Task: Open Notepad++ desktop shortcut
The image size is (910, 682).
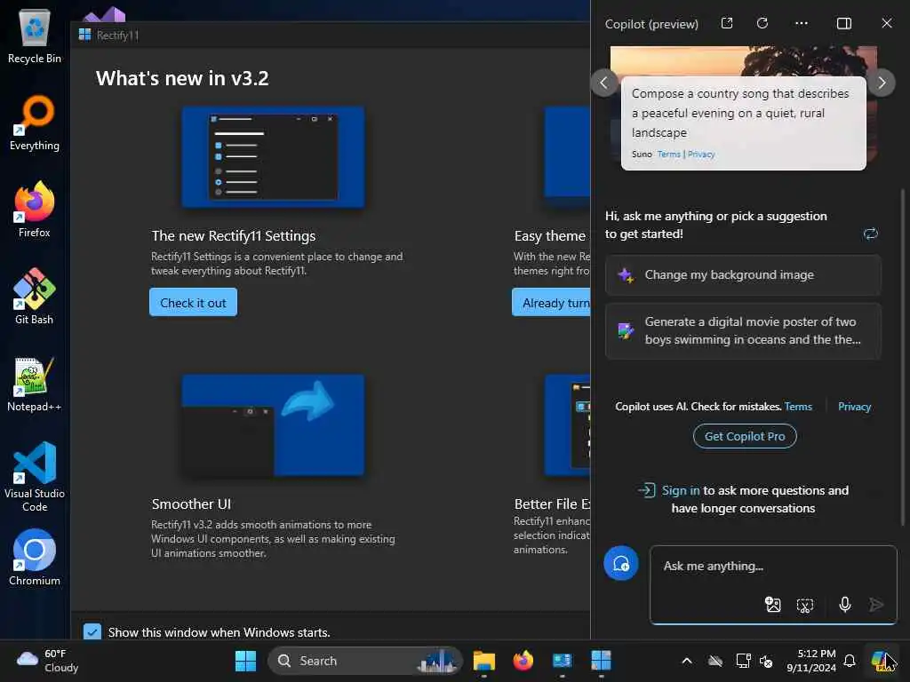Action: point(35,384)
